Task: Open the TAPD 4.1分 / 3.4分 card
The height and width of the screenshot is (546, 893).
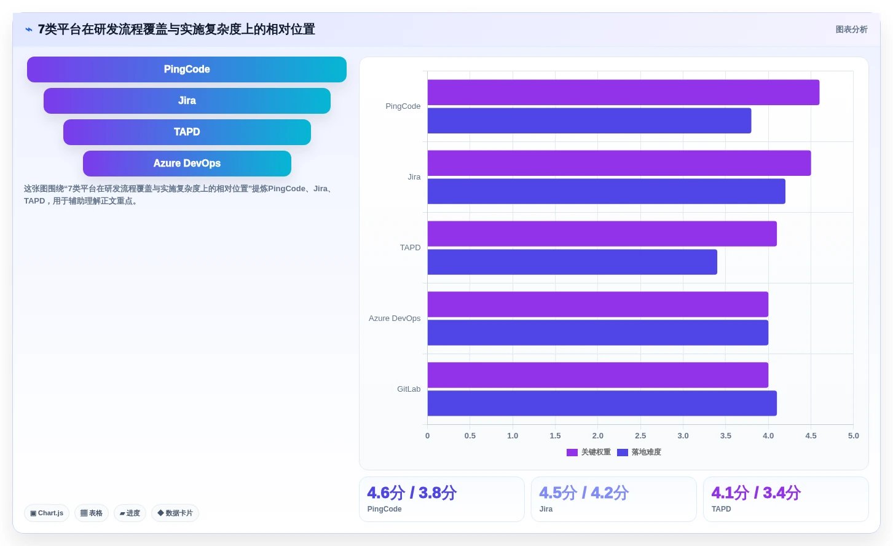Action: pyautogui.click(x=786, y=499)
